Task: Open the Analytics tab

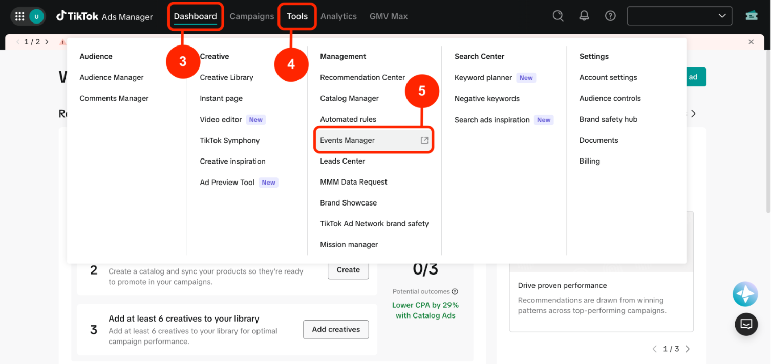Action: click(x=338, y=16)
